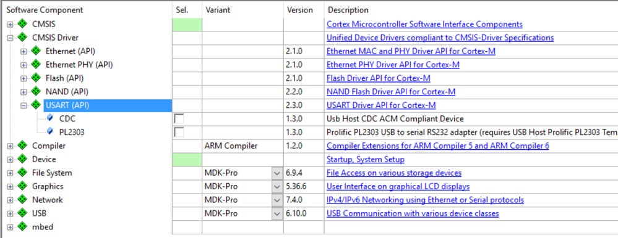The width and height of the screenshot is (618, 238).
Task: Open the USB MDK-Pro variant dropdown
Action: click(277, 213)
